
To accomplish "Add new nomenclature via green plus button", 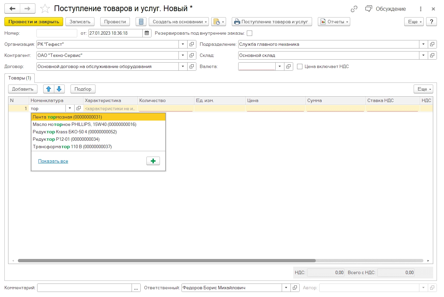I will (153, 161).
